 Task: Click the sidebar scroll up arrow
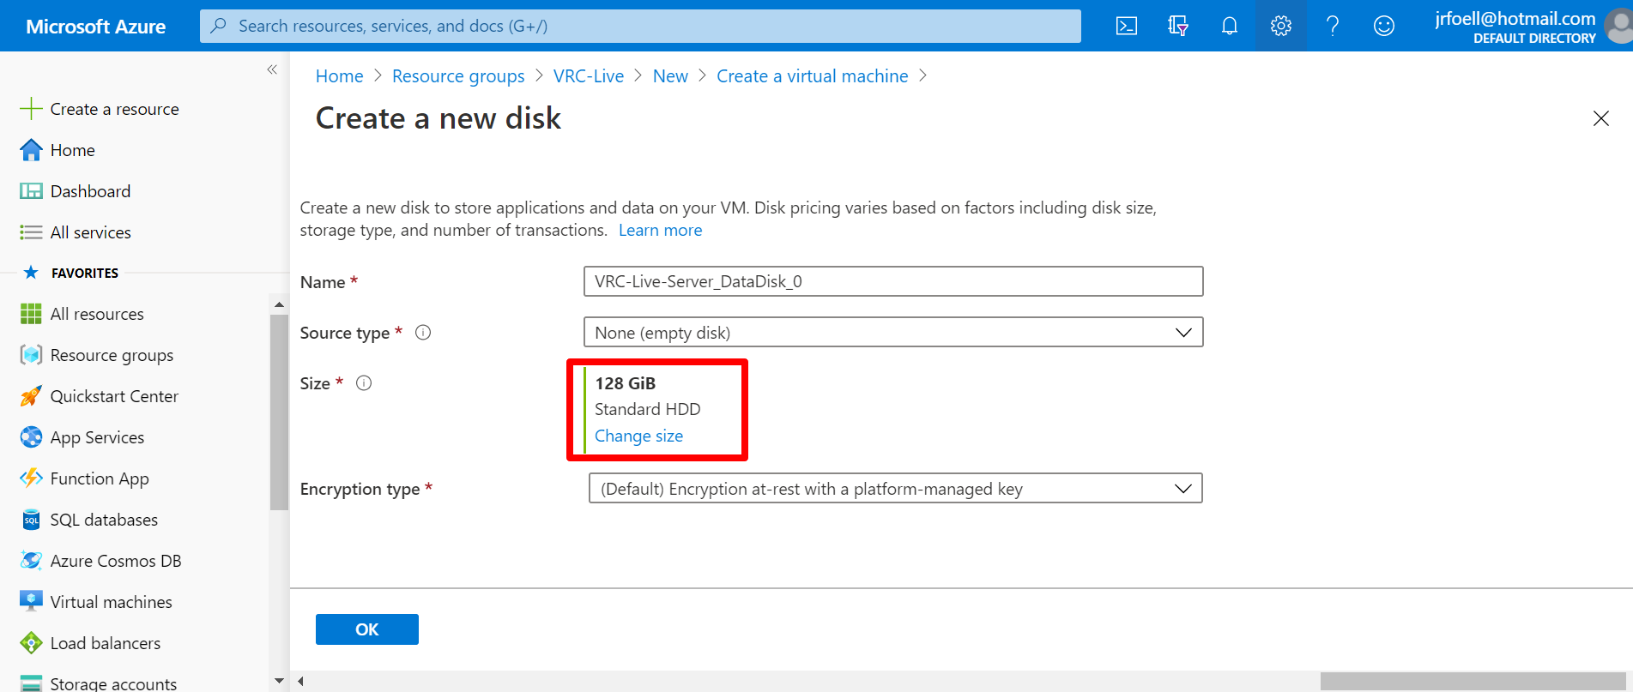(x=279, y=304)
